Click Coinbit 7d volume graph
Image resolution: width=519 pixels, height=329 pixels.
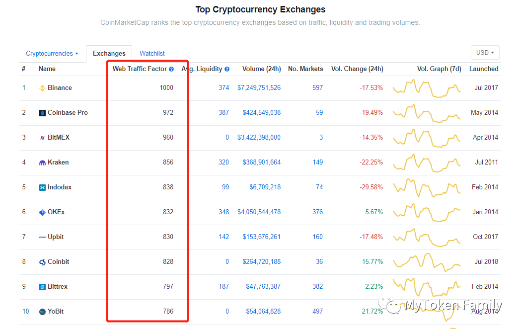[x=427, y=262]
